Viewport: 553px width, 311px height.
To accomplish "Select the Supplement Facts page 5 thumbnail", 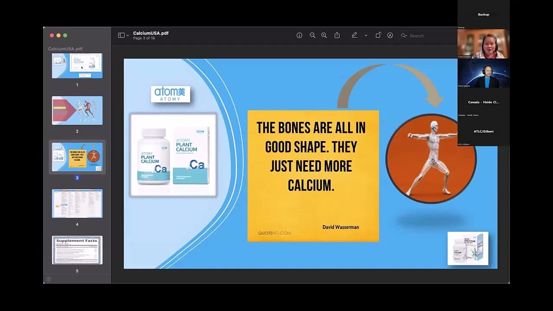I will pos(77,250).
